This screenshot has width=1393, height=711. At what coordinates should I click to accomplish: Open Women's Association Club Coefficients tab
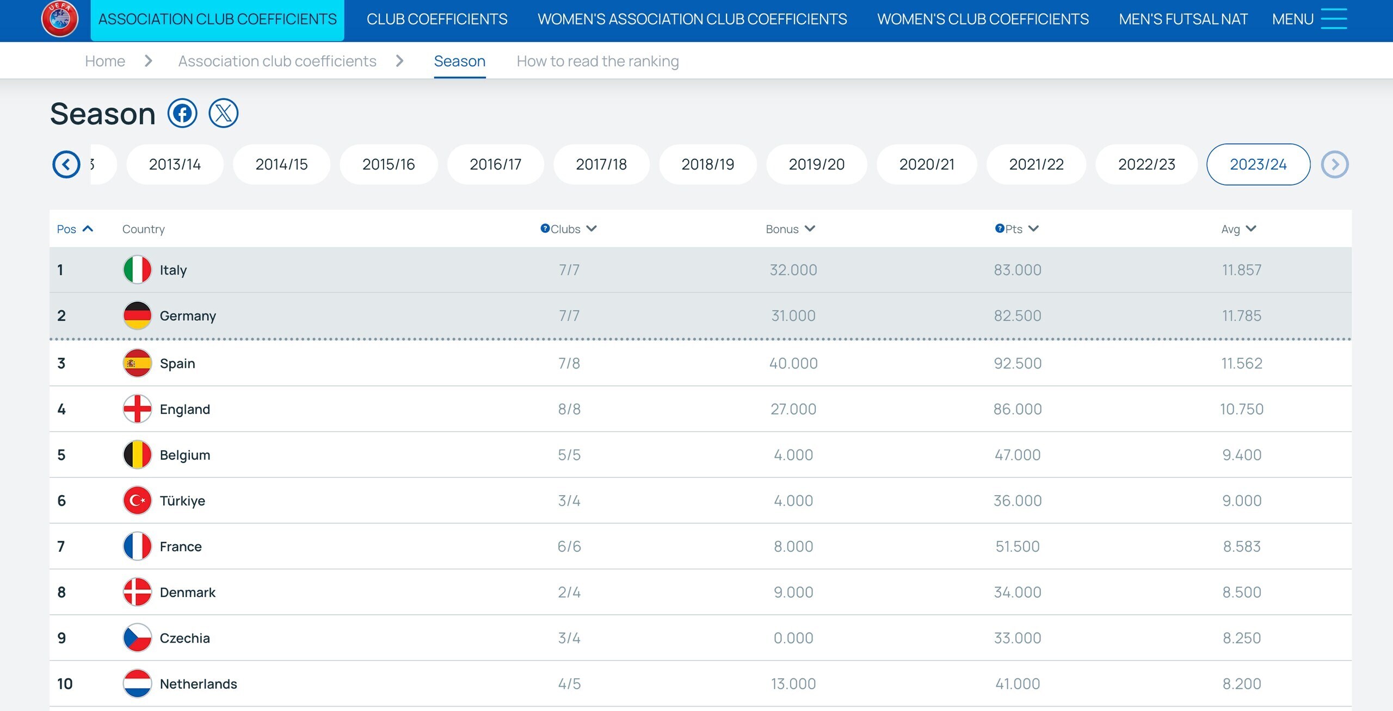point(692,20)
